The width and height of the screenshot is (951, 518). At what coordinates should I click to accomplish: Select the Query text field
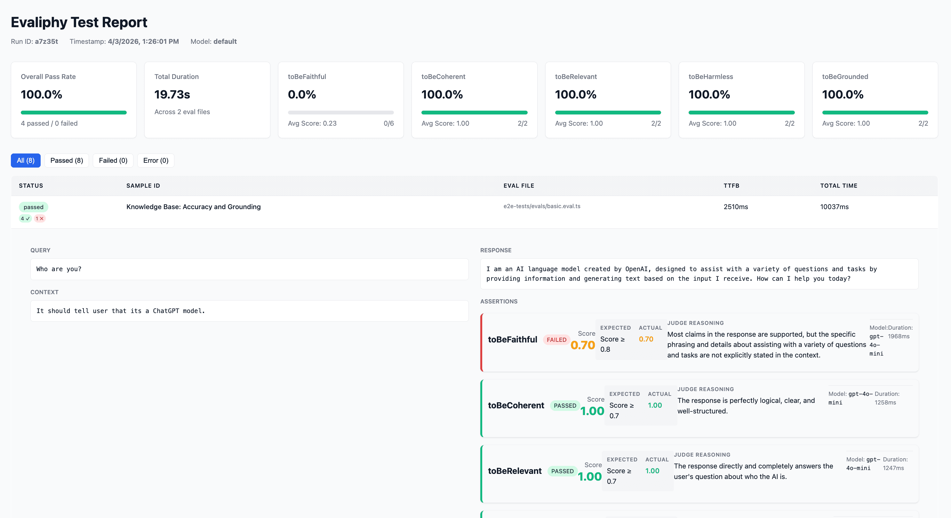pos(250,269)
